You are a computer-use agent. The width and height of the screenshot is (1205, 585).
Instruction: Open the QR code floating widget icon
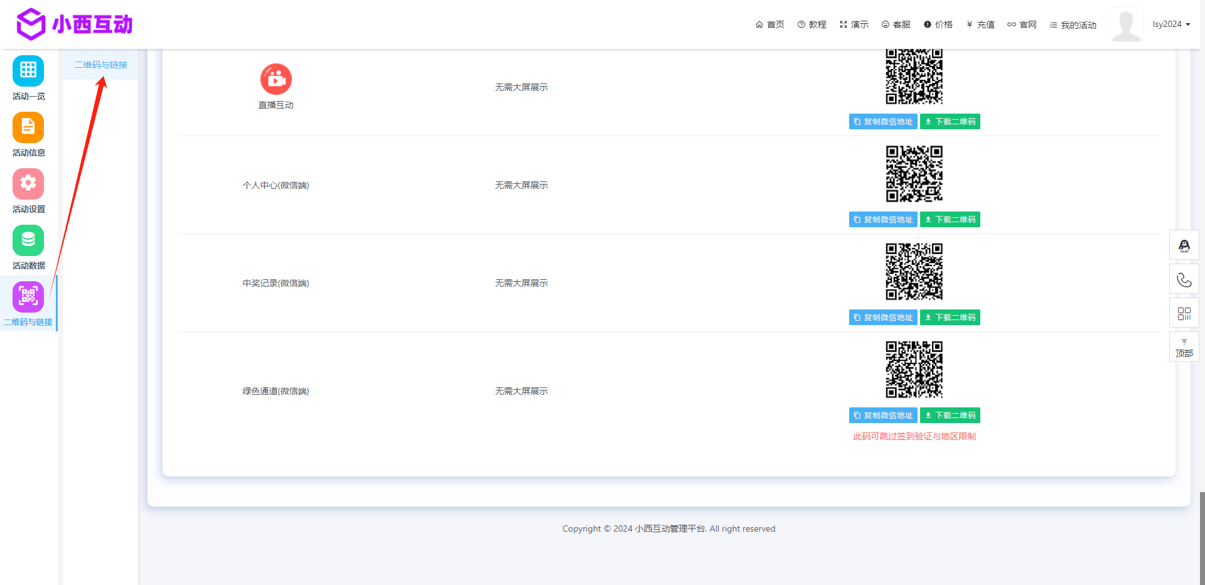1184,313
